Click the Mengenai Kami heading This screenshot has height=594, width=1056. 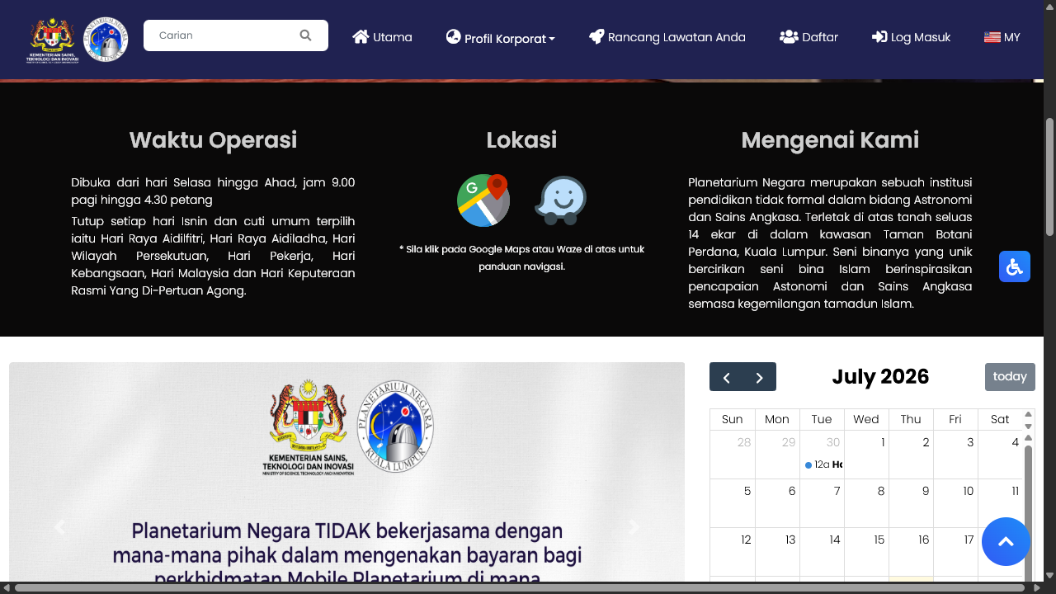tap(830, 140)
